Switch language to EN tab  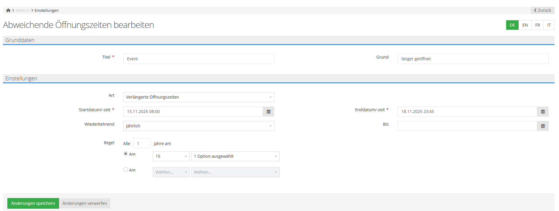[x=525, y=25]
